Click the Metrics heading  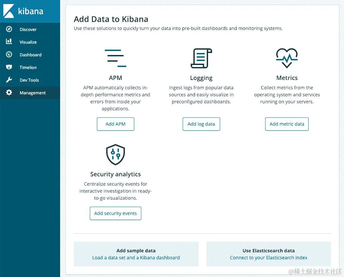tap(287, 78)
